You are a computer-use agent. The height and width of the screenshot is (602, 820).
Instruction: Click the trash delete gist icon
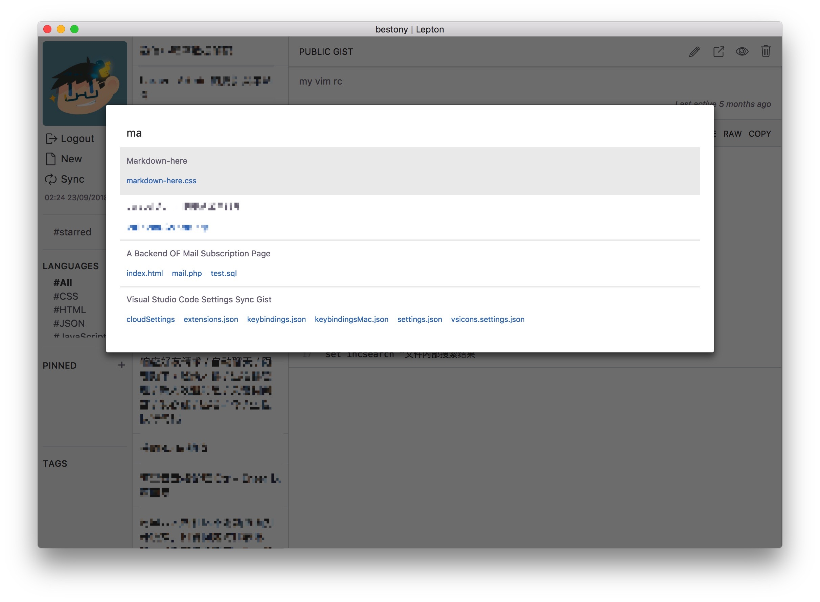[766, 51]
